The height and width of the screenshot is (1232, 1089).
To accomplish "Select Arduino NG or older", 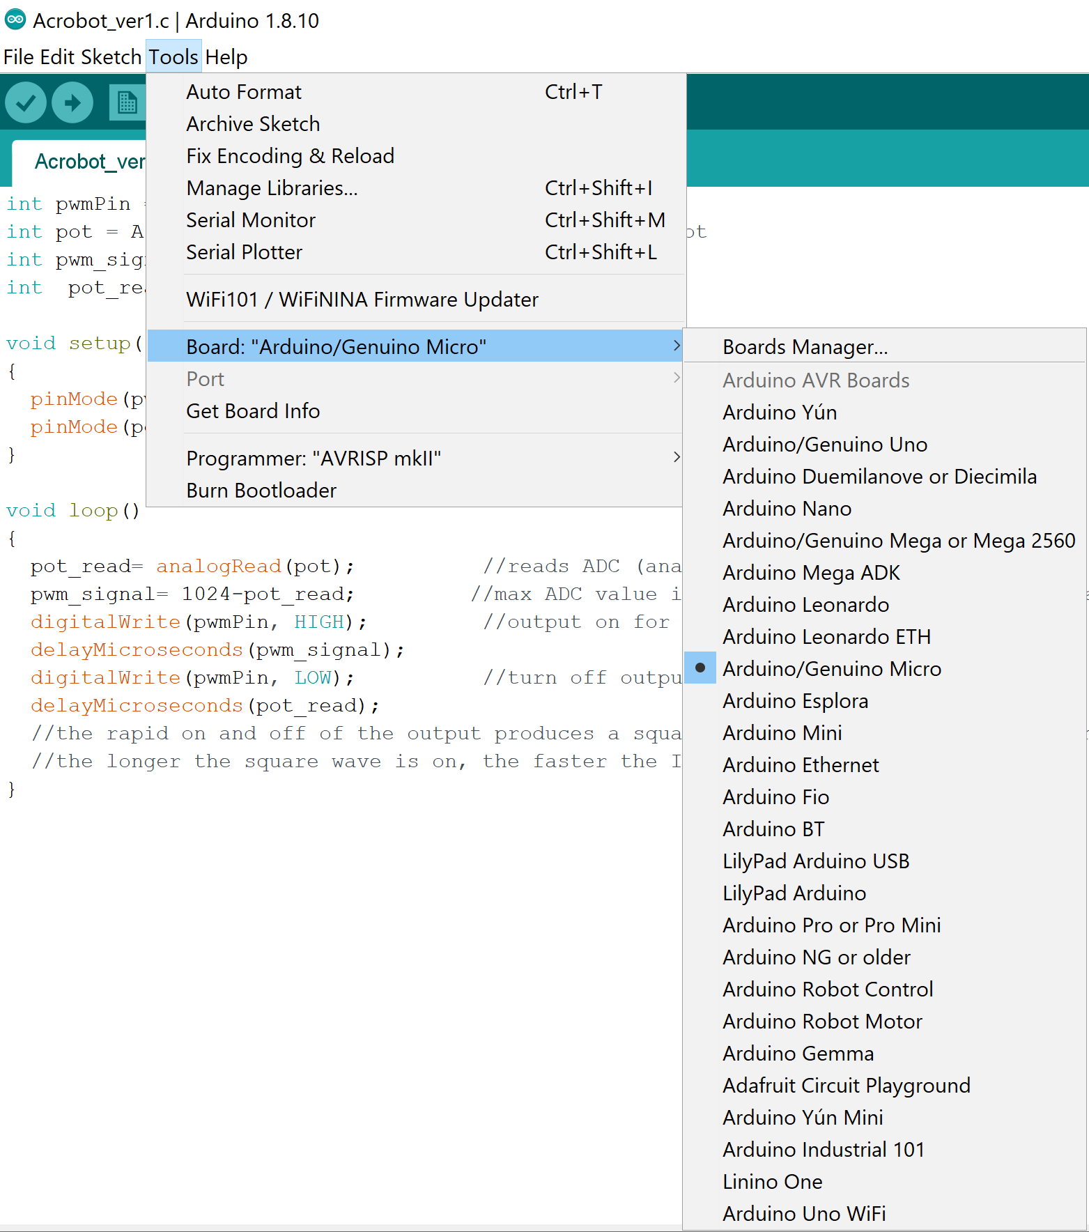I will (885, 957).
